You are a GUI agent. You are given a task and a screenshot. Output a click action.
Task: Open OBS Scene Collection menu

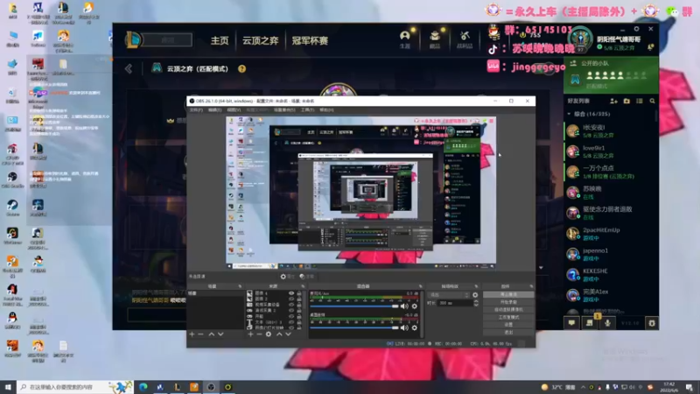283,110
